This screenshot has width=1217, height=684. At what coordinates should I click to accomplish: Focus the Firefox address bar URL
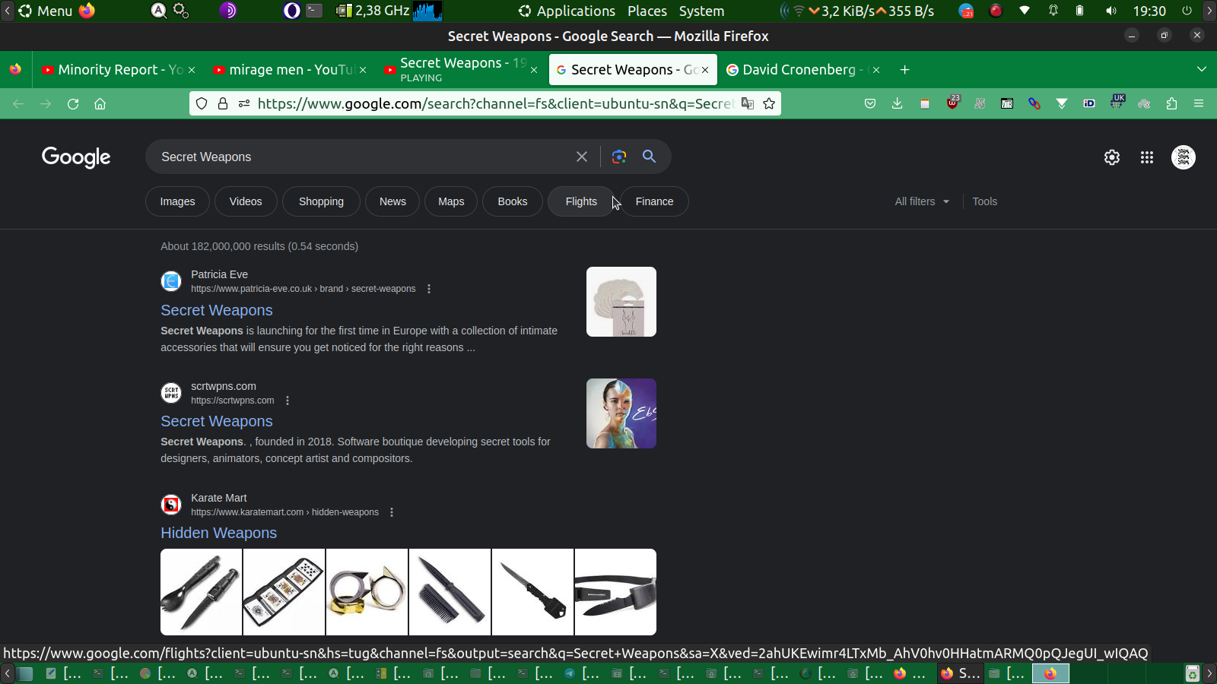click(494, 103)
